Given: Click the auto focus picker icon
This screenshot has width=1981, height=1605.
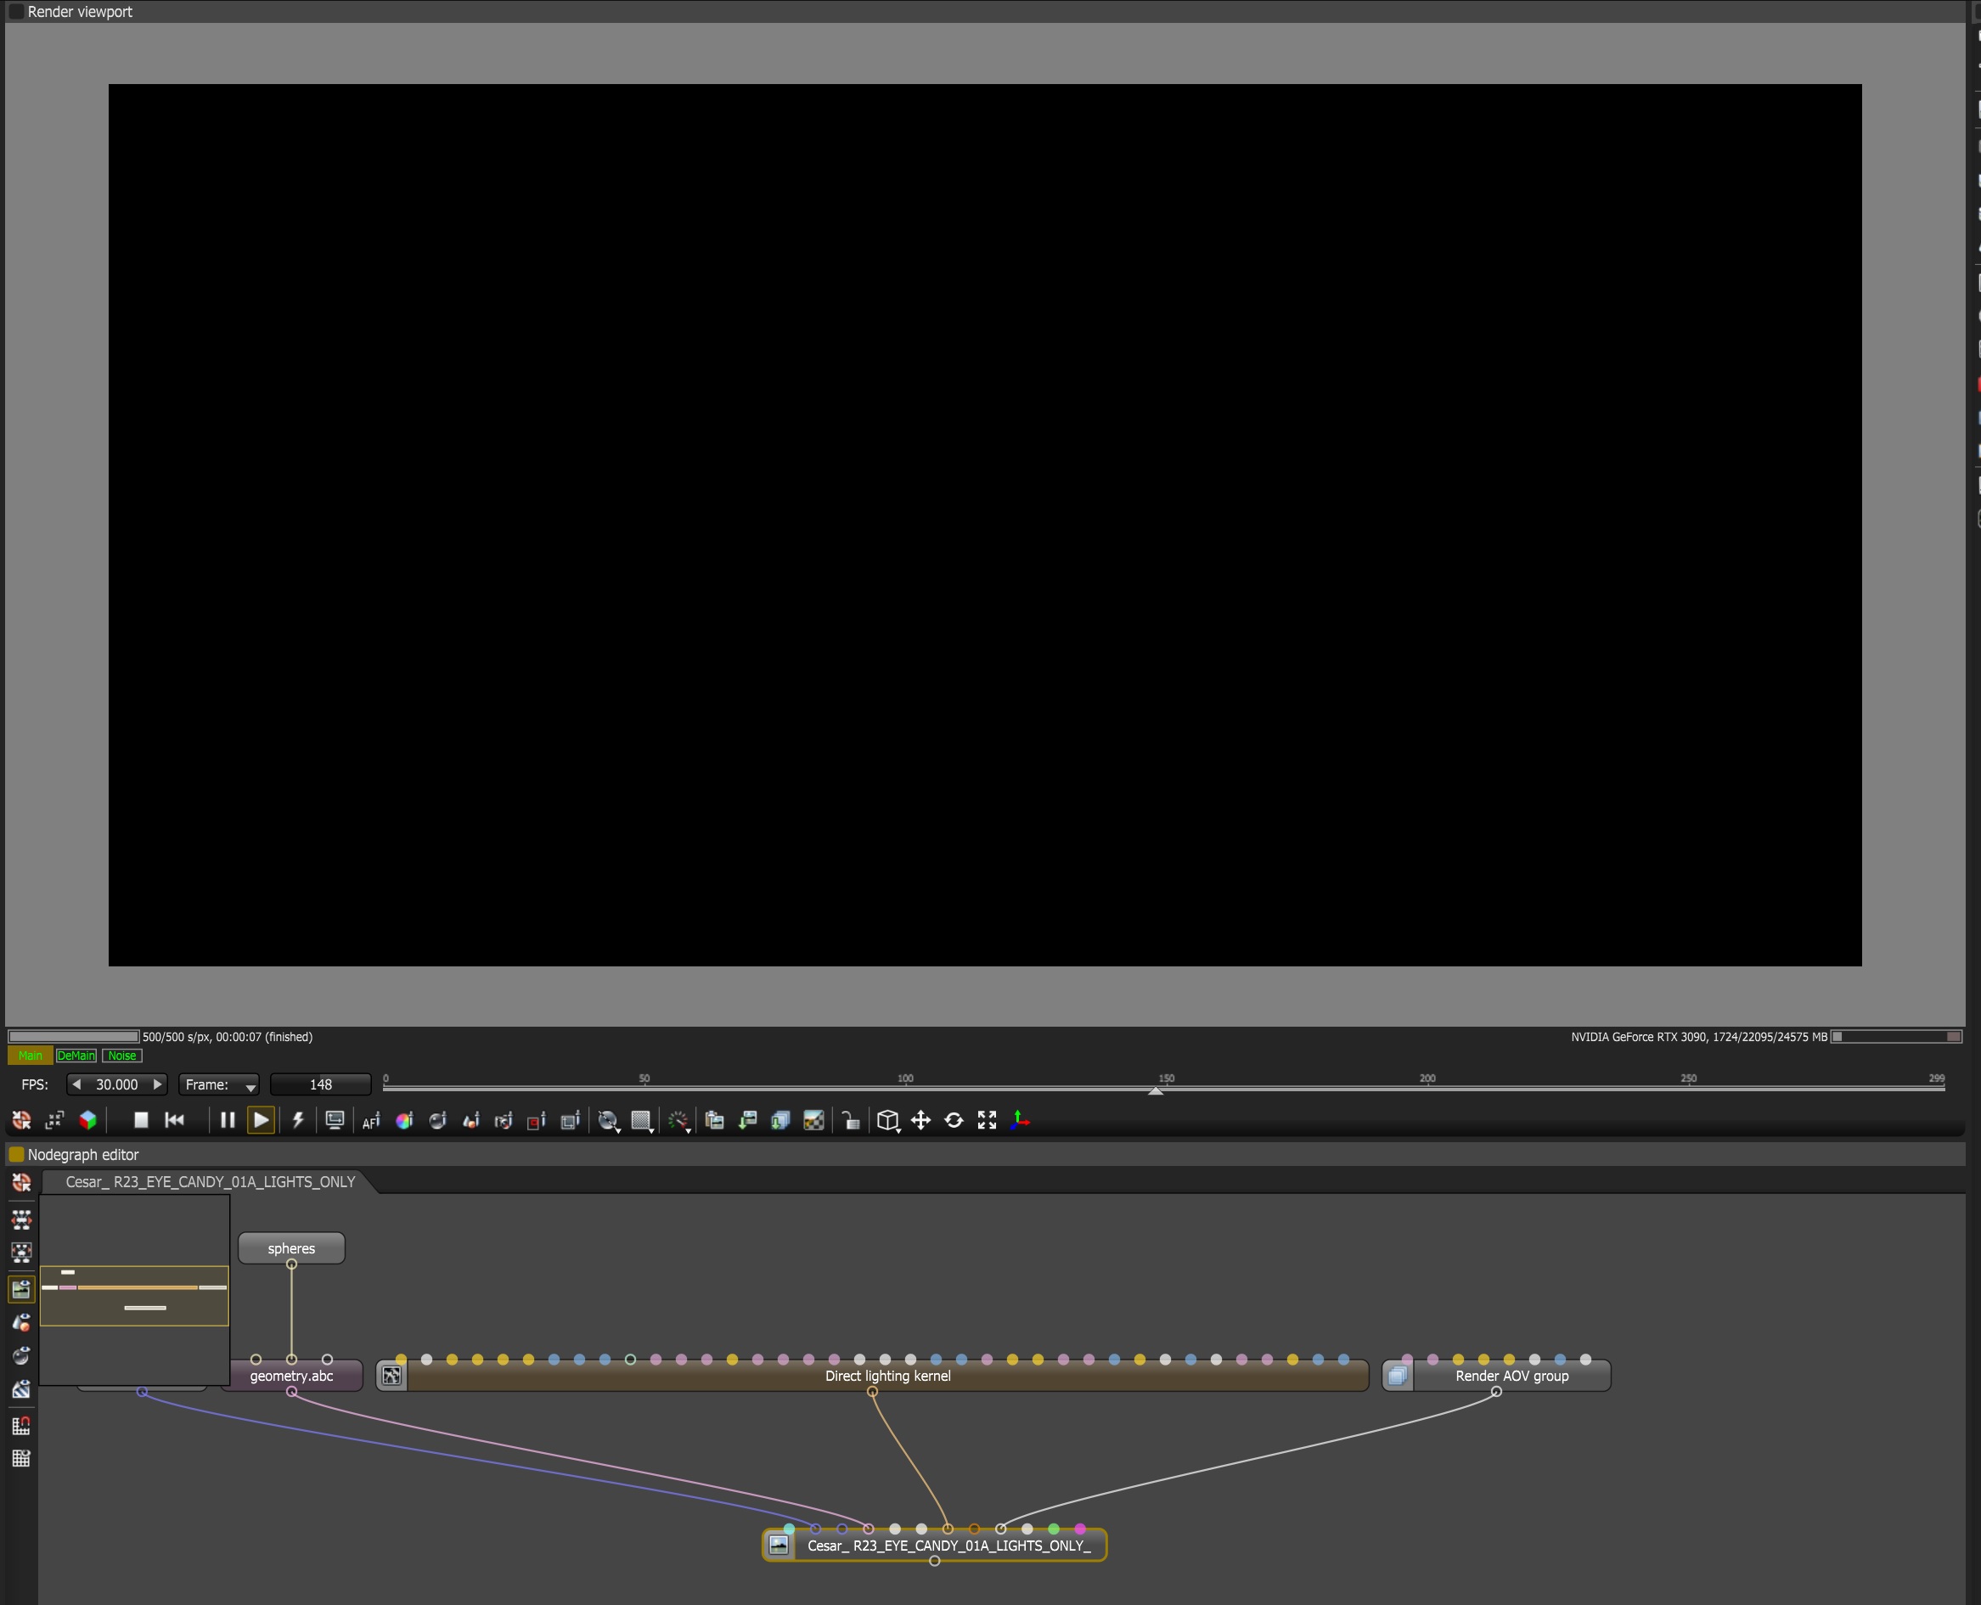Looking at the screenshot, I should click(x=371, y=1121).
